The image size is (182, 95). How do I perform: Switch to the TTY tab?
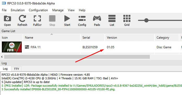[16, 69]
